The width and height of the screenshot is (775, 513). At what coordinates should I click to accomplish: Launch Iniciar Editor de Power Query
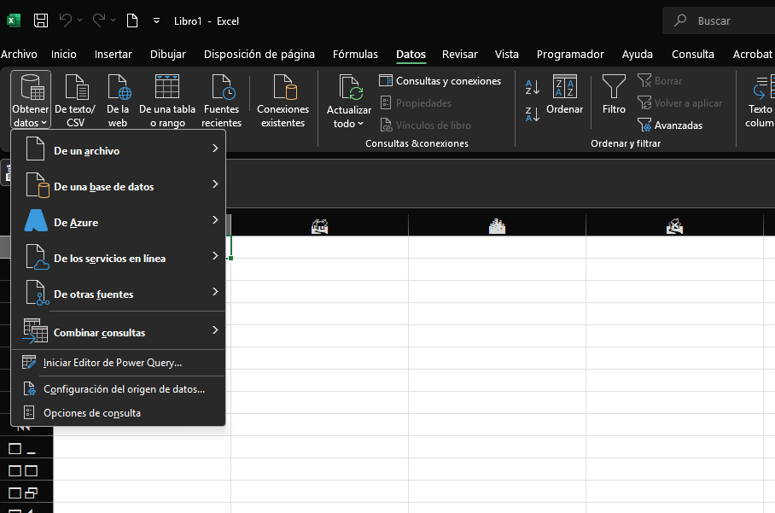[x=112, y=363]
